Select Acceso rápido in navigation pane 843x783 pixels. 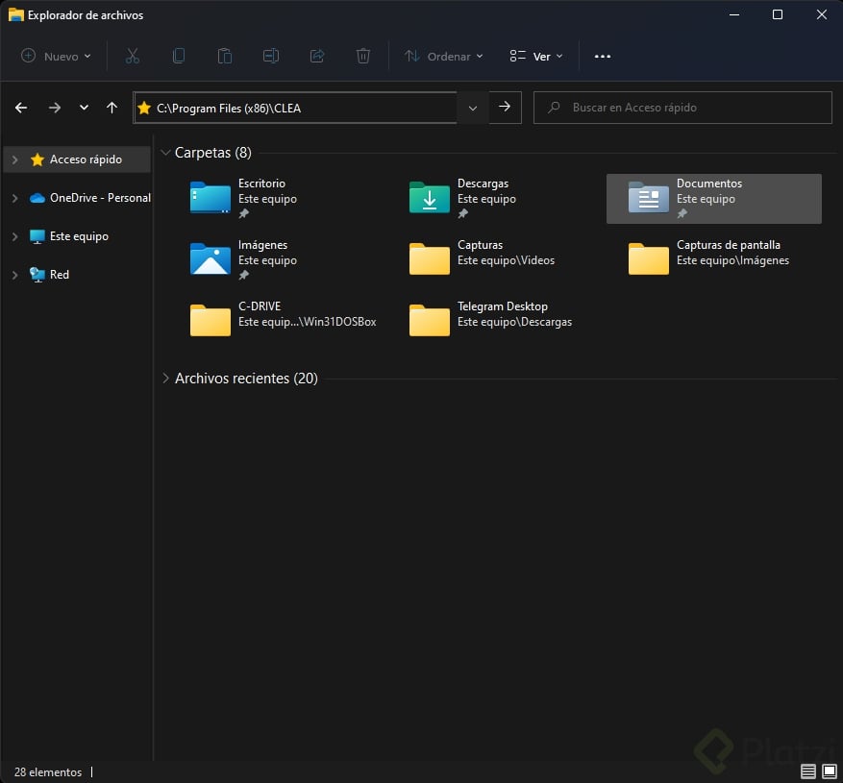tap(77, 159)
